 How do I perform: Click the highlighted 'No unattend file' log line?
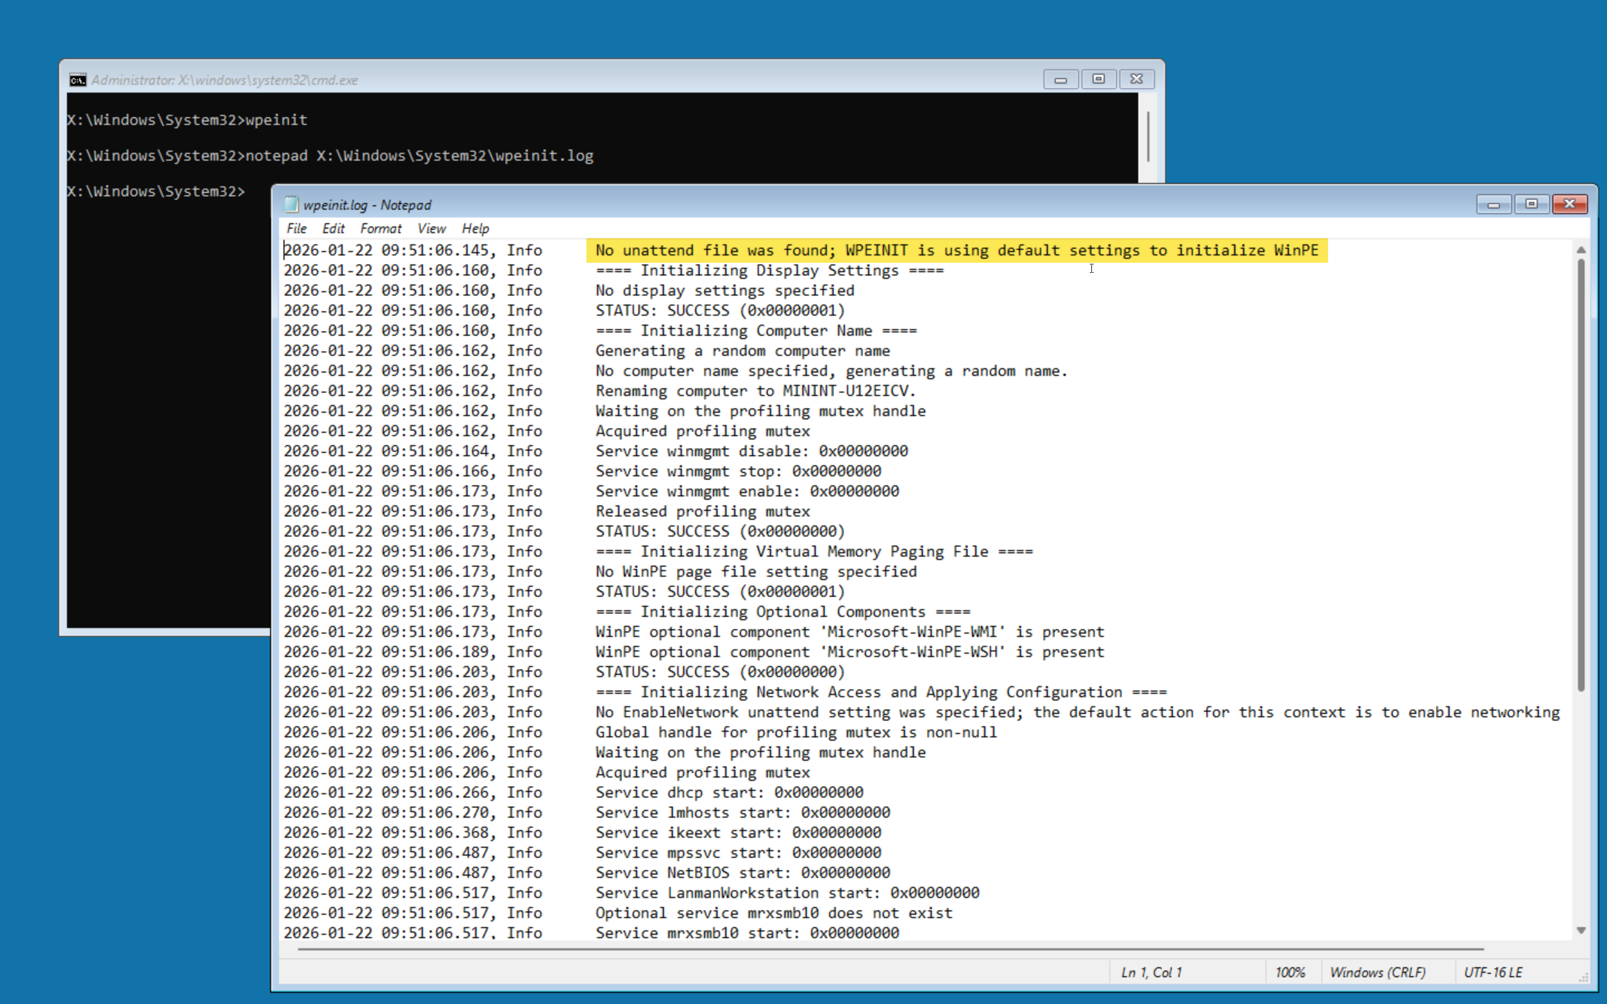click(956, 250)
